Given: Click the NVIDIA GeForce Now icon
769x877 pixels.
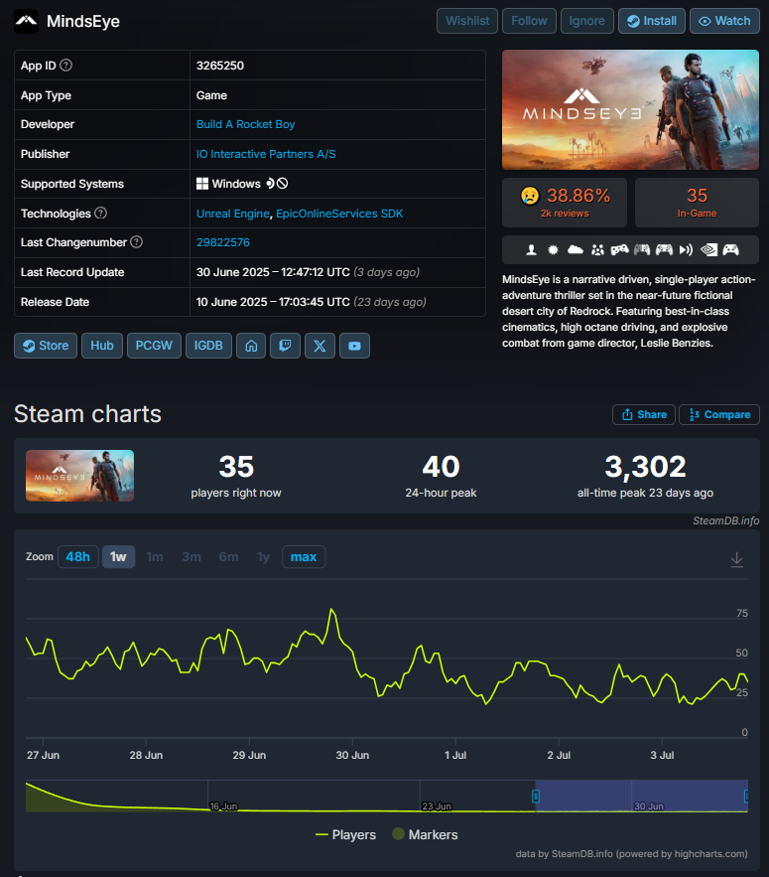Looking at the screenshot, I should coord(708,250).
